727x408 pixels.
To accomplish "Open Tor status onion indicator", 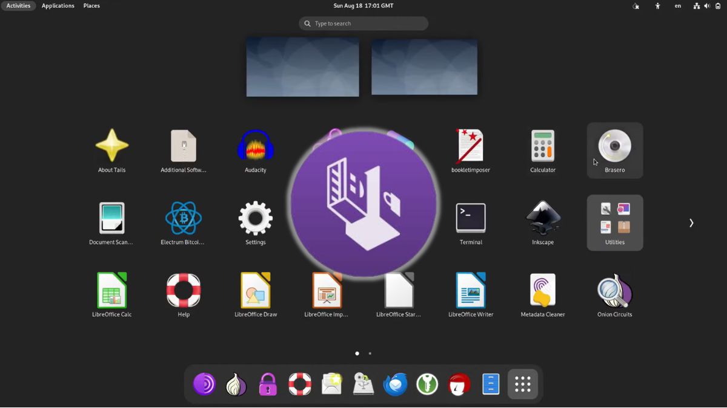I will point(636,5).
